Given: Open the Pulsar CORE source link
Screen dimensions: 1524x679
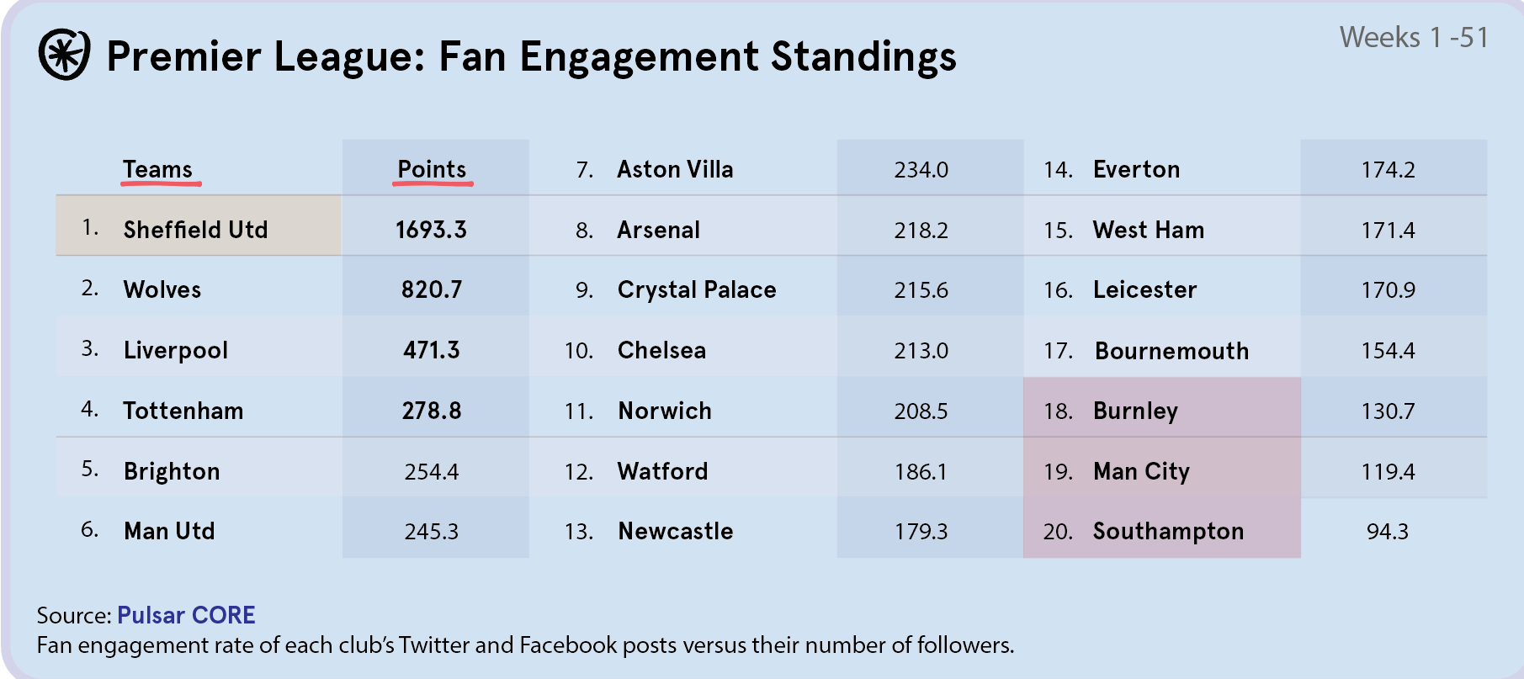Looking at the screenshot, I should (186, 615).
